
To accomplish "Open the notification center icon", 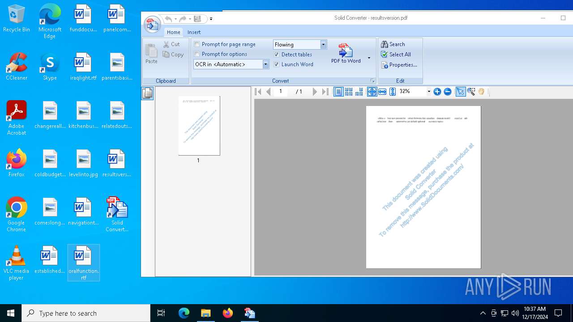I will click(x=558, y=313).
